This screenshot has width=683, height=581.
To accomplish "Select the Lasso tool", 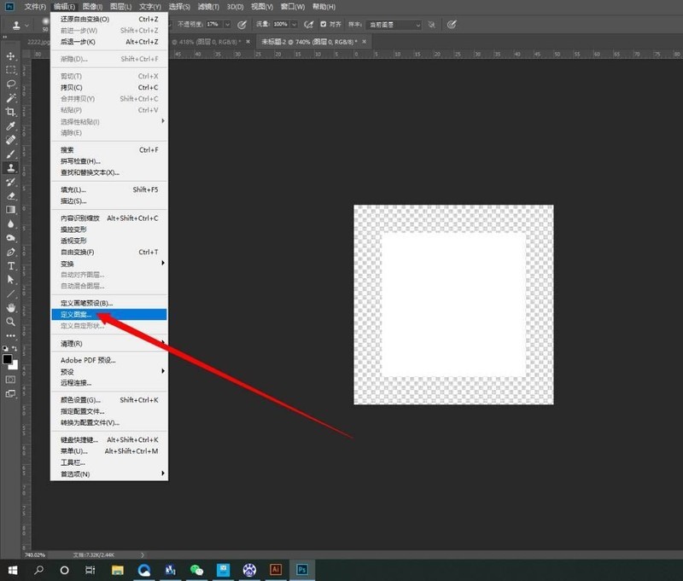I will click(x=10, y=84).
